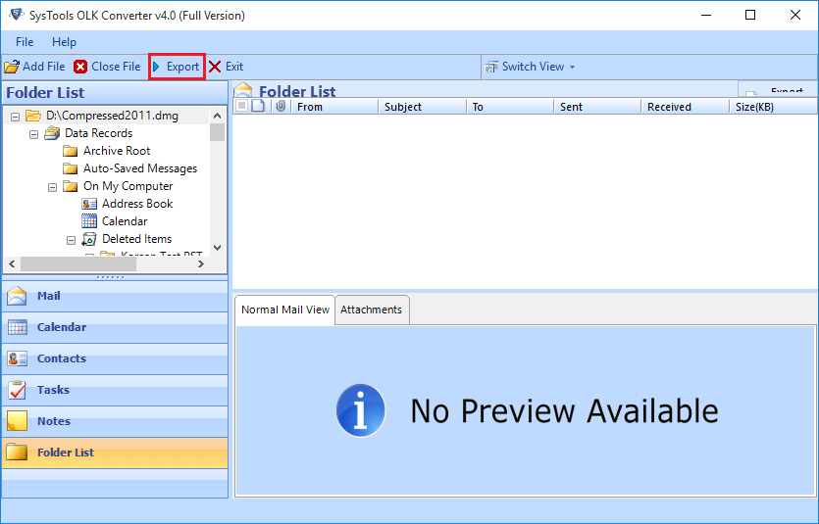Screen dimensions: 819x524
Task: Sort messages by Subject column
Action: 403,107
